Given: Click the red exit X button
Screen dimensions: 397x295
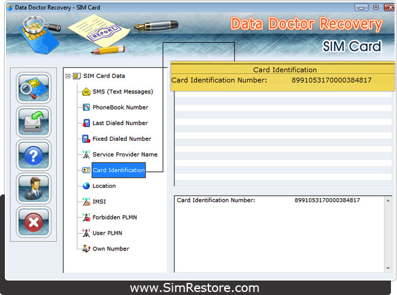Looking at the screenshot, I should coord(34,222).
